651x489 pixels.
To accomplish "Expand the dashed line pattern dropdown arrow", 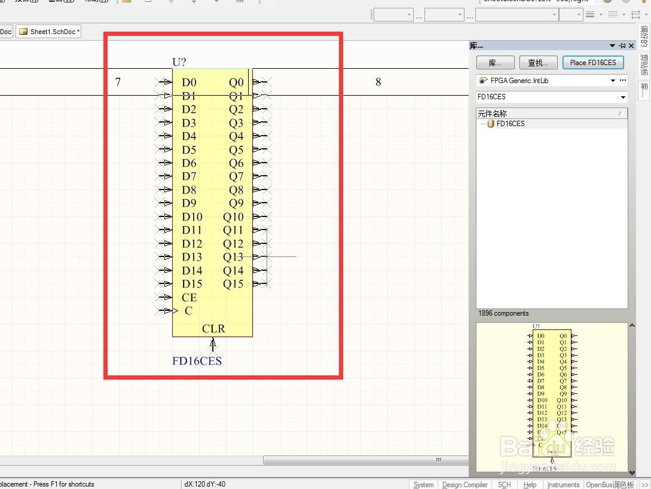I will pyautogui.click(x=624, y=15).
